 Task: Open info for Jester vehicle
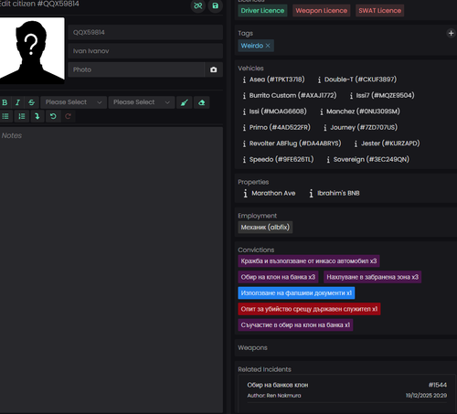[x=356, y=143]
